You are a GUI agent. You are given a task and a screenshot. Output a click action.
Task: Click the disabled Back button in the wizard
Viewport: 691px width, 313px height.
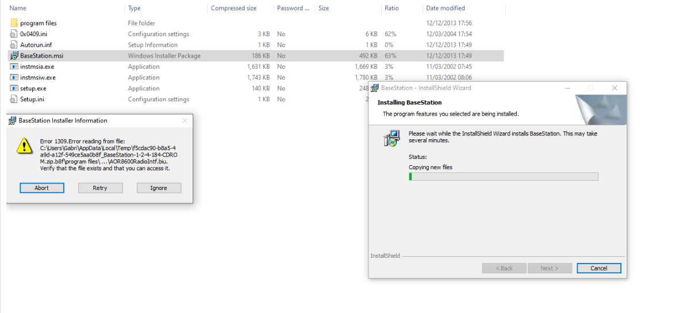(x=504, y=268)
